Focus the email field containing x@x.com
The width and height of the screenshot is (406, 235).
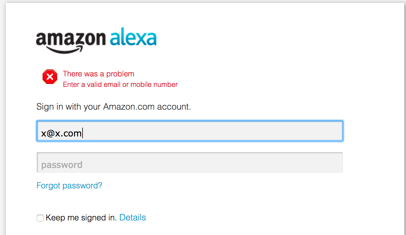click(x=190, y=131)
